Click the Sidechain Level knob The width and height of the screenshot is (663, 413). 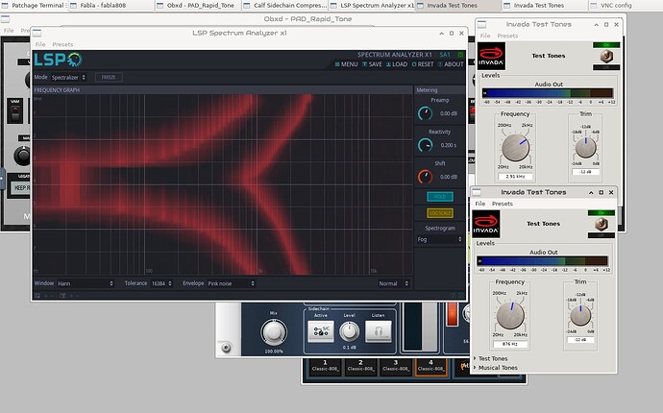(x=349, y=331)
